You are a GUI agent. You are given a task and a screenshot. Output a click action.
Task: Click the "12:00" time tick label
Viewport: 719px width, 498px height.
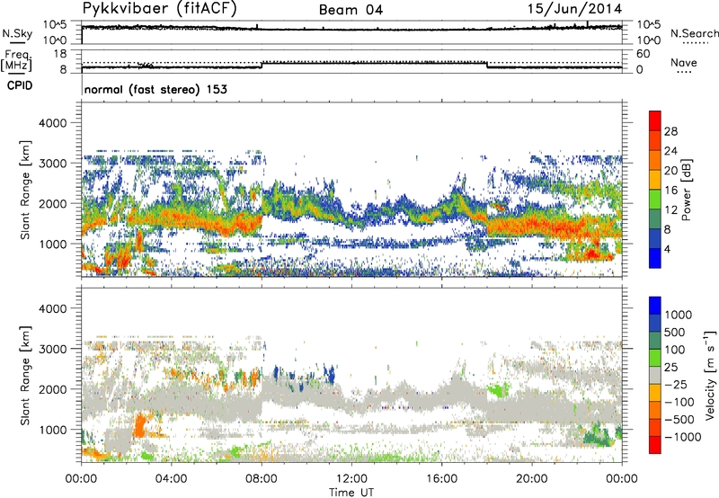[351, 479]
